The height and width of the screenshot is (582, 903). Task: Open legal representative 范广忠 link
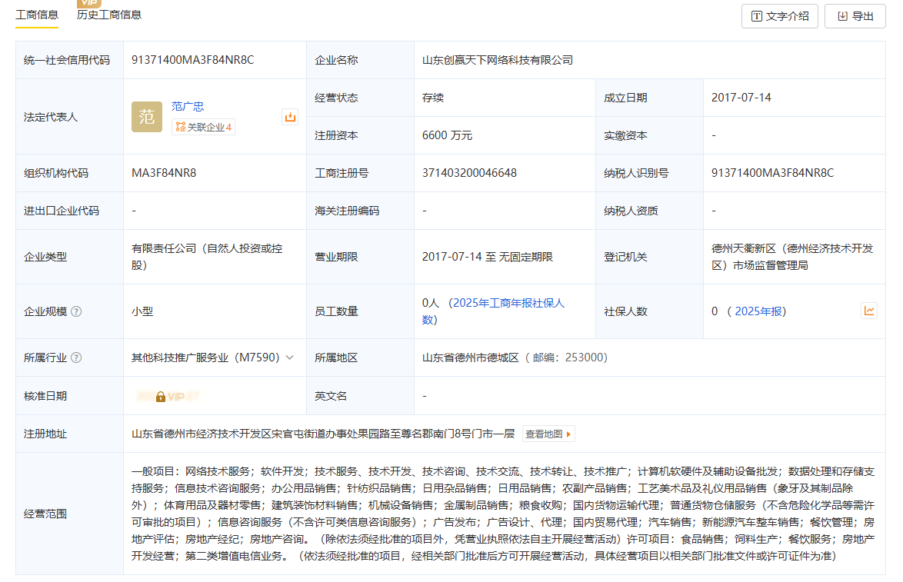click(188, 107)
